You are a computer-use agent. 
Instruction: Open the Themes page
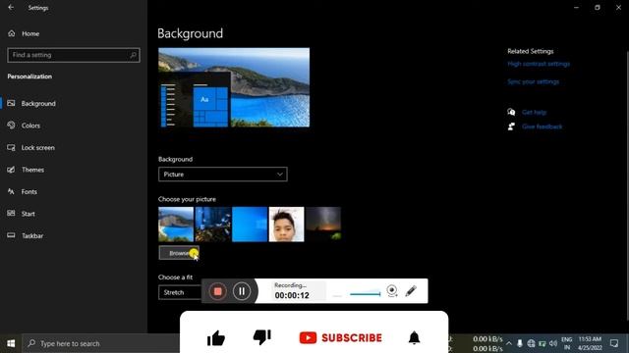tap(32, 170)
